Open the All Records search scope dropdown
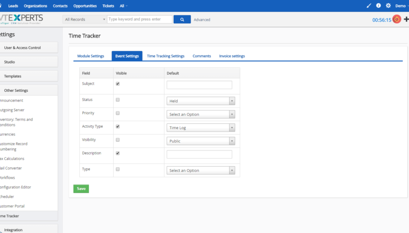This screenshot has height=233, width=409. pyautogui.click(x=85, y=19)
